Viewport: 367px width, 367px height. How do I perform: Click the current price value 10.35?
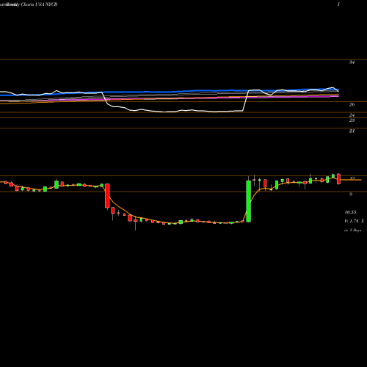350,212
